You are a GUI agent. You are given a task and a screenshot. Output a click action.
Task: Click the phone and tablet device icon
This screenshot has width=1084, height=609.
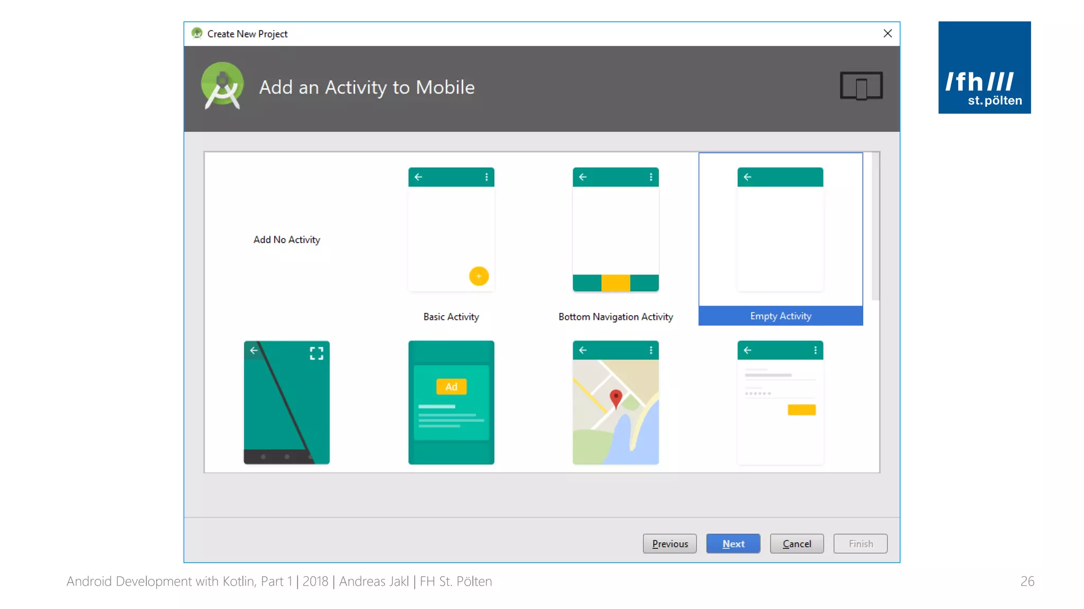tap(861, 86)
